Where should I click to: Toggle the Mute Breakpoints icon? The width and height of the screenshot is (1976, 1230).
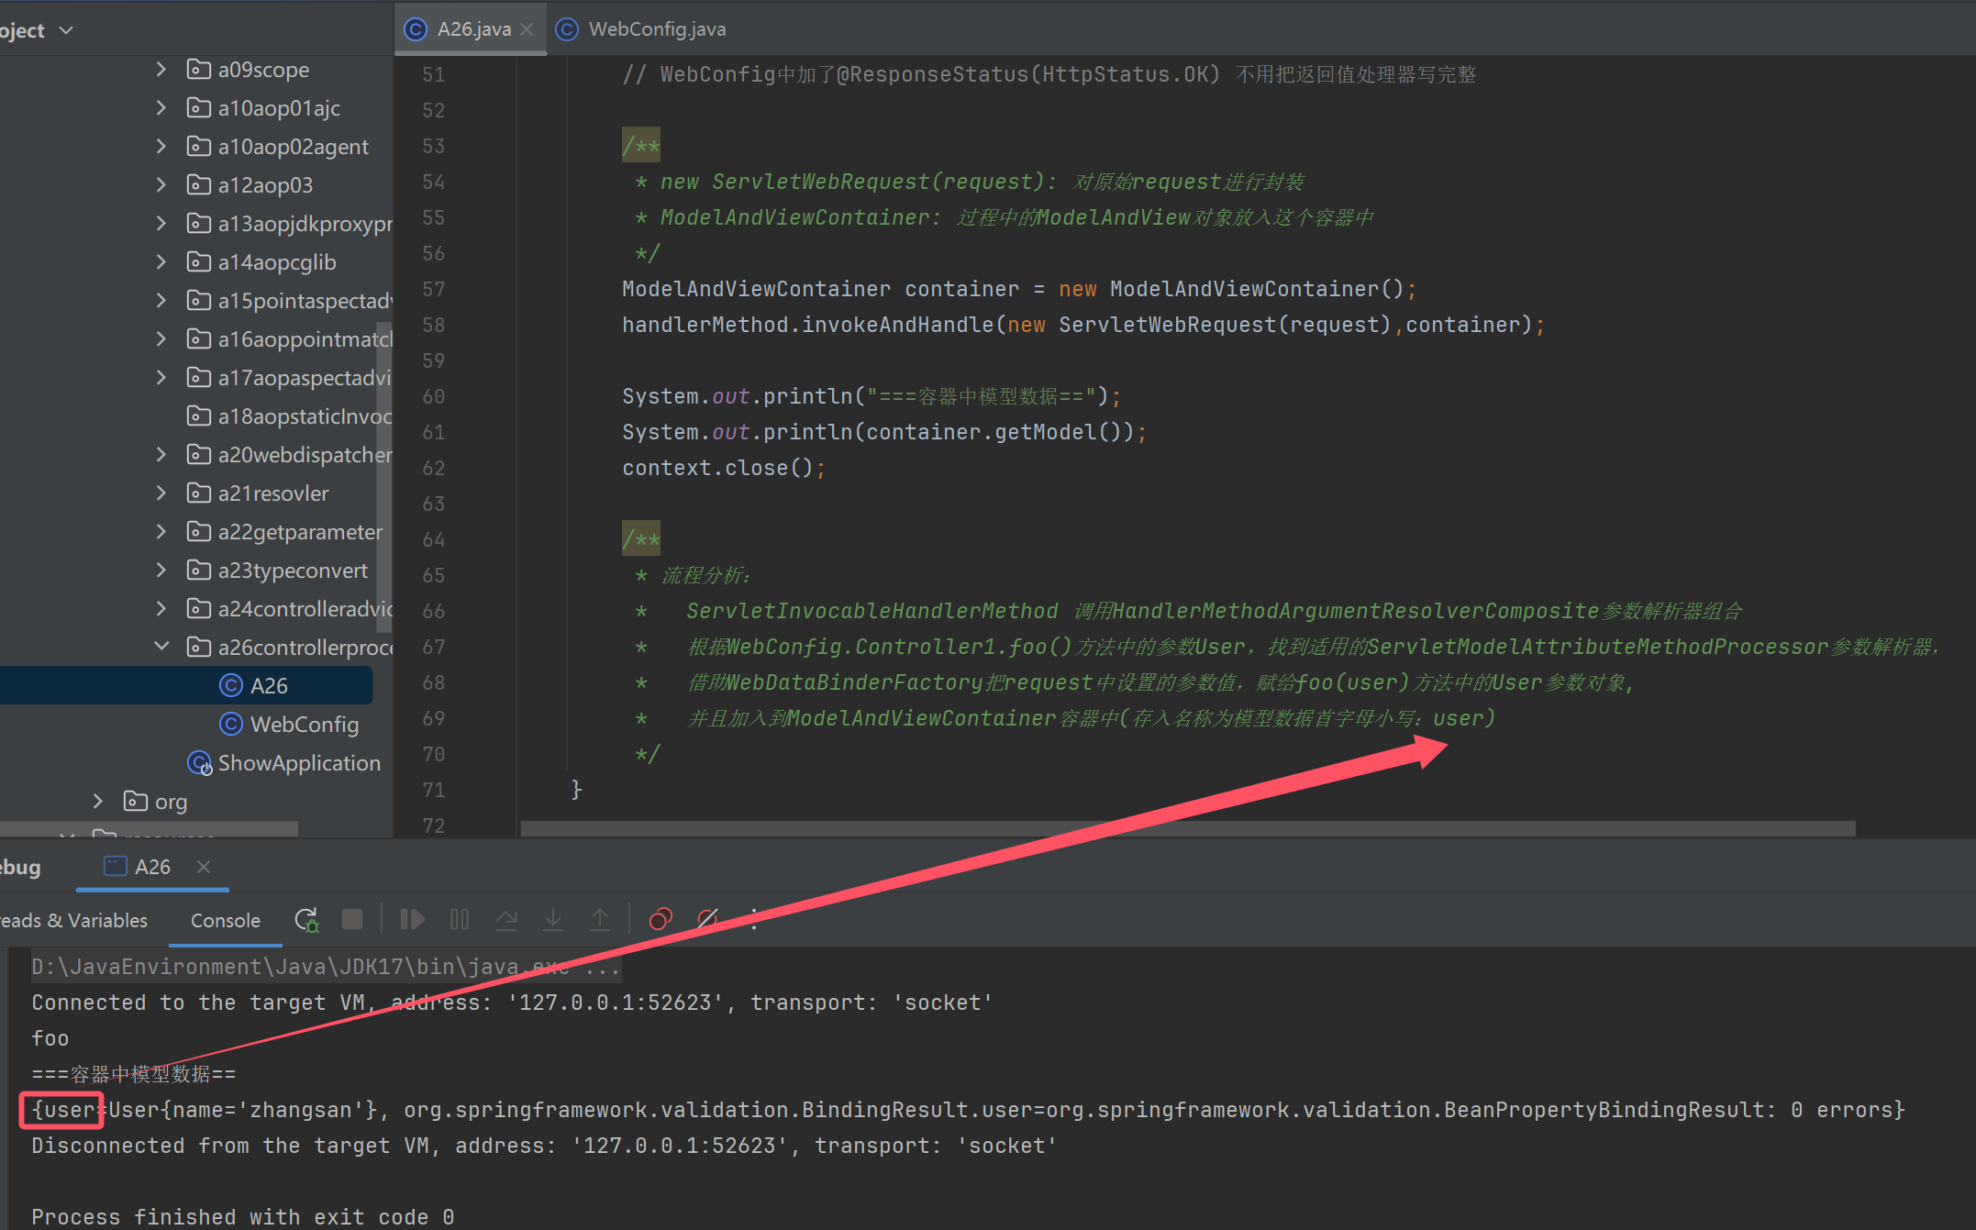[x=707, y=920]
